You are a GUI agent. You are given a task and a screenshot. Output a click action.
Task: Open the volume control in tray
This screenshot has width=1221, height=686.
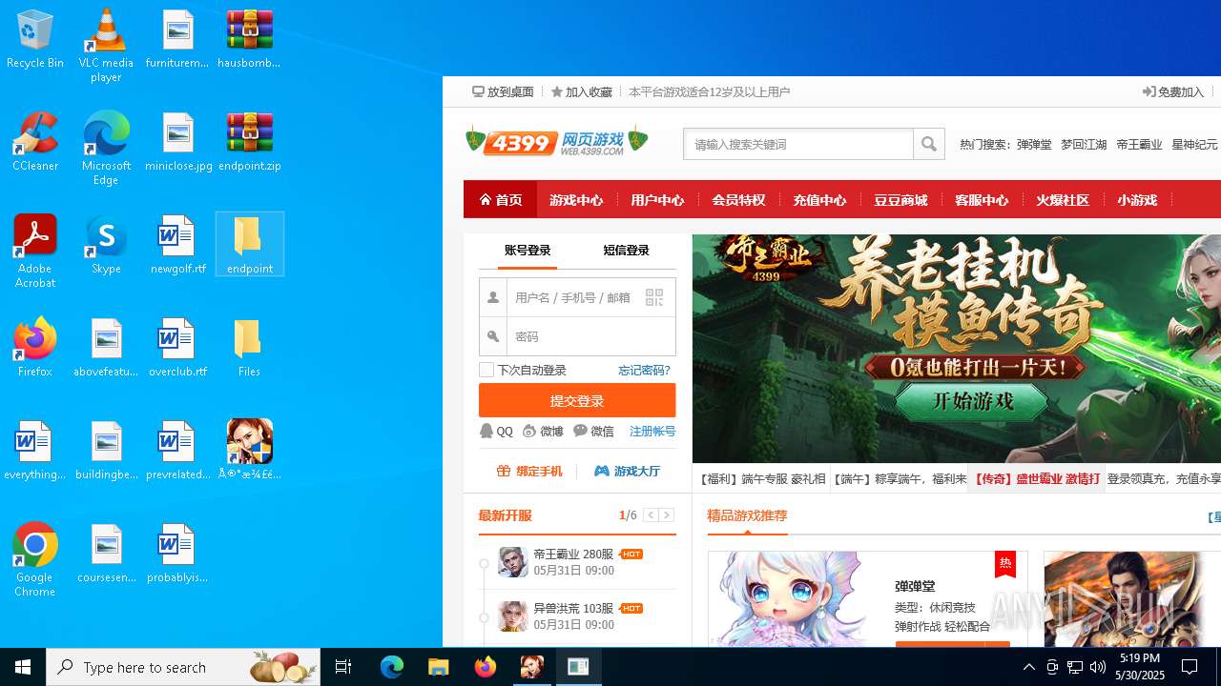(x=1098, y=667)
